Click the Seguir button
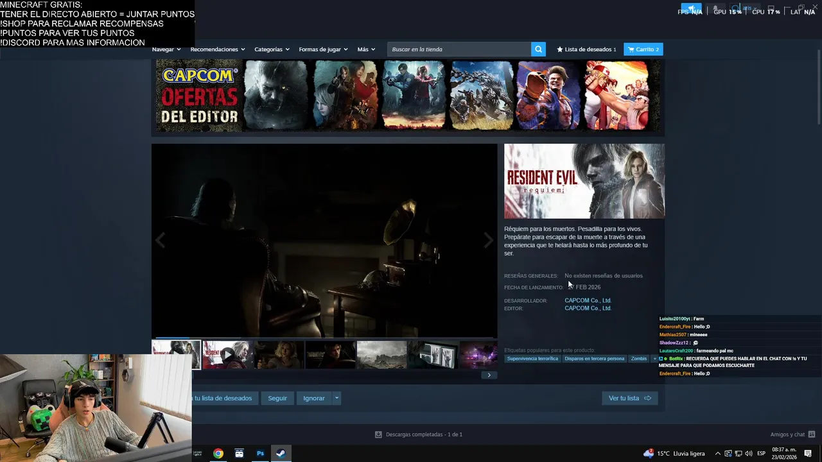This screenshot has height=462, width=822. tap(277, 398)
